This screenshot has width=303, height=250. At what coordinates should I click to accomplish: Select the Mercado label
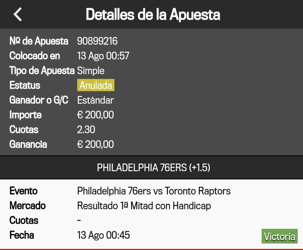click(27, 206)
